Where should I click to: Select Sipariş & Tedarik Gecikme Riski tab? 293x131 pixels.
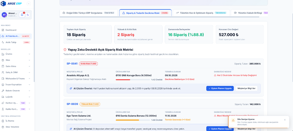pyautogui.click(x=145, y=13)
